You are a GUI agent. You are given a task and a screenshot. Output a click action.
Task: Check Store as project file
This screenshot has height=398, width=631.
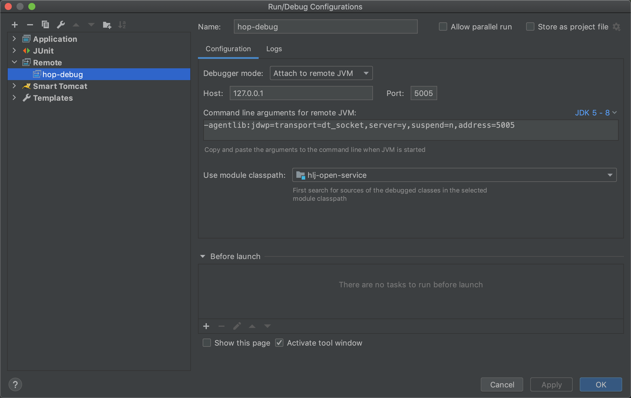click(x=530, y=27)
